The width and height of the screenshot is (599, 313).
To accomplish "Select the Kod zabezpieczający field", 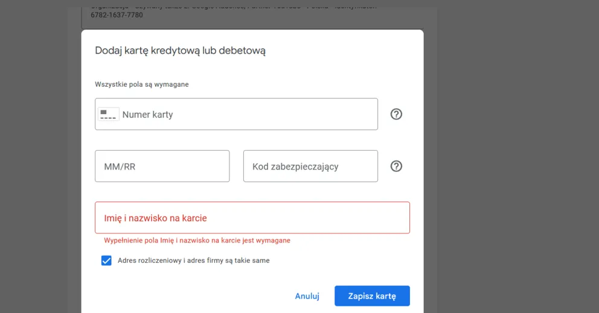I will pos(310,166).
